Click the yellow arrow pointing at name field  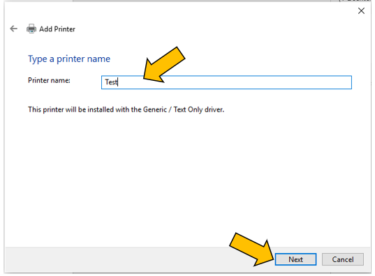164,65
